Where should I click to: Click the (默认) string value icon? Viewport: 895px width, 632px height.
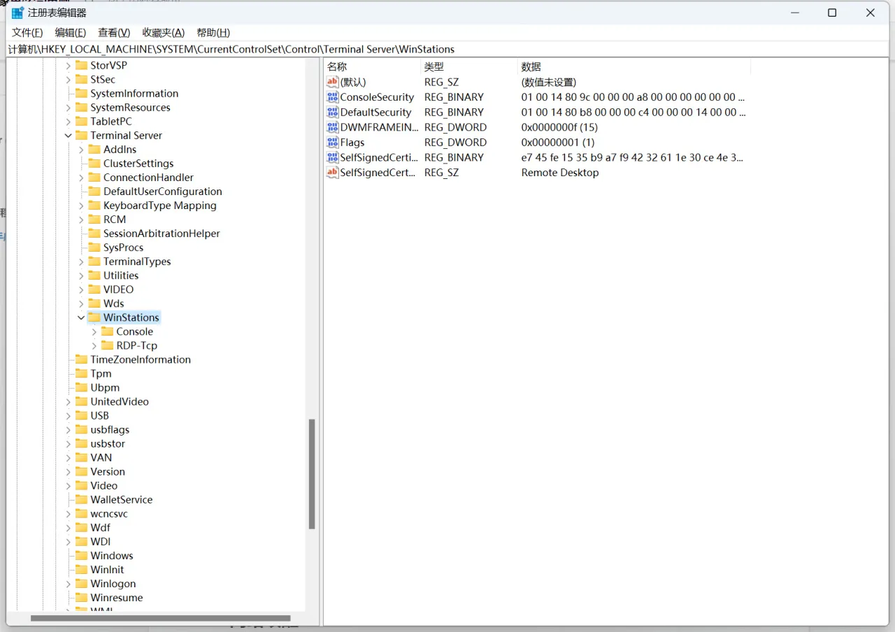click(332, 82)
